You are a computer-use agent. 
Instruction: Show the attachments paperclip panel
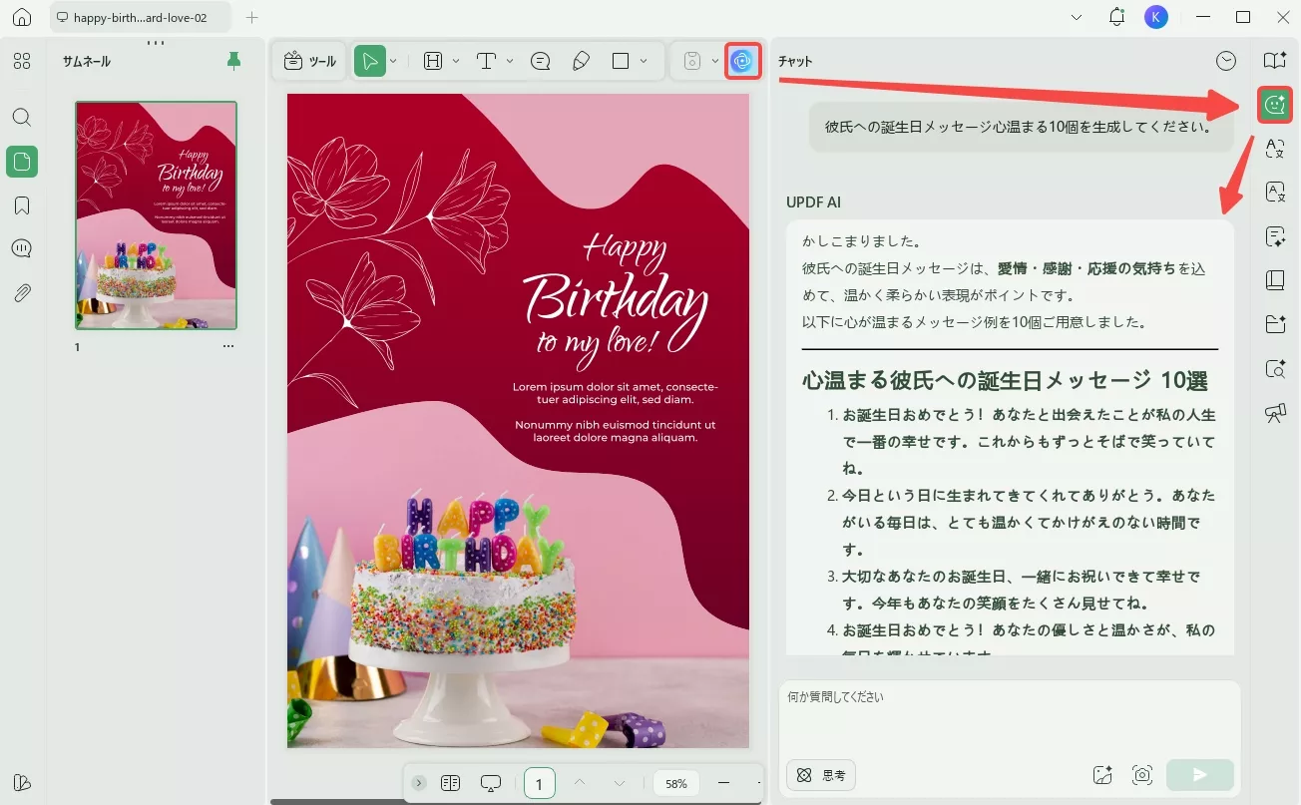[22, 293]
